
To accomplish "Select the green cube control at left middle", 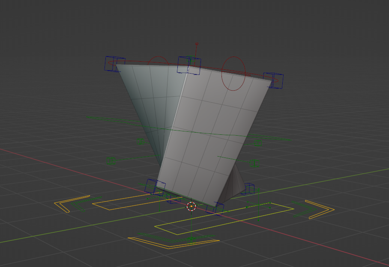I will point(112,161).
